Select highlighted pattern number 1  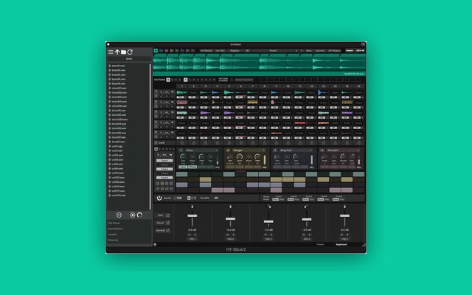(x=185, y=80)
